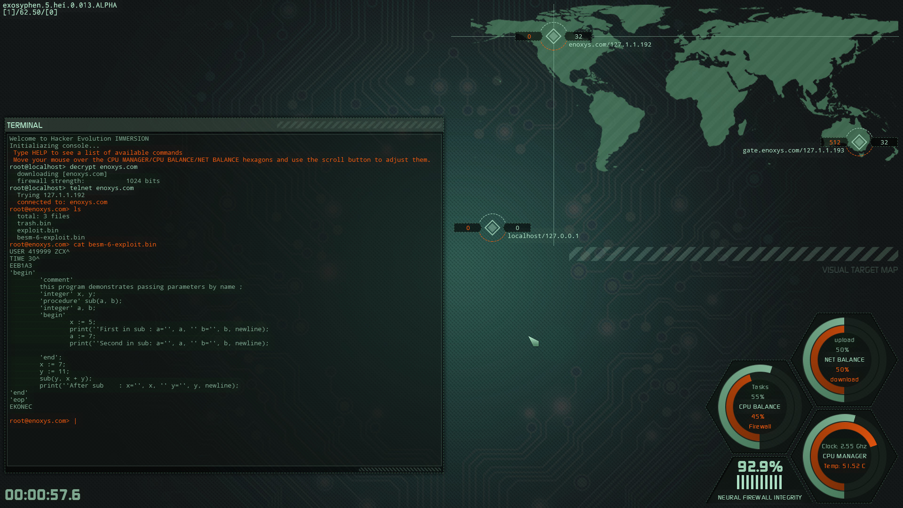This screenshot has width=903, height=508.
Task: Click the 'sub(y, x + y);' code line
Action: click(66, 379)
